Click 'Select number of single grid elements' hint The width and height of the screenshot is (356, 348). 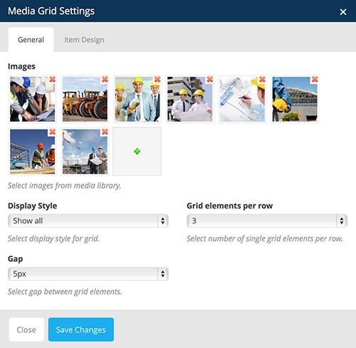coord(265,238)
